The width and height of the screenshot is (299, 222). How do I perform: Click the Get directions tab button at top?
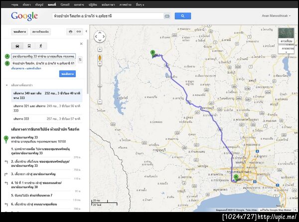tap(19, 32)
